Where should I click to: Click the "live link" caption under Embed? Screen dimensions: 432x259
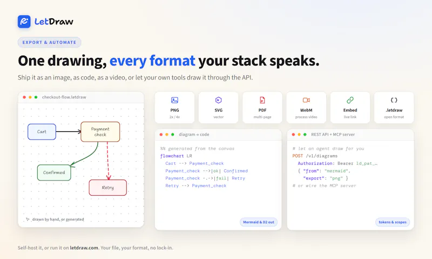pos(350,117)
